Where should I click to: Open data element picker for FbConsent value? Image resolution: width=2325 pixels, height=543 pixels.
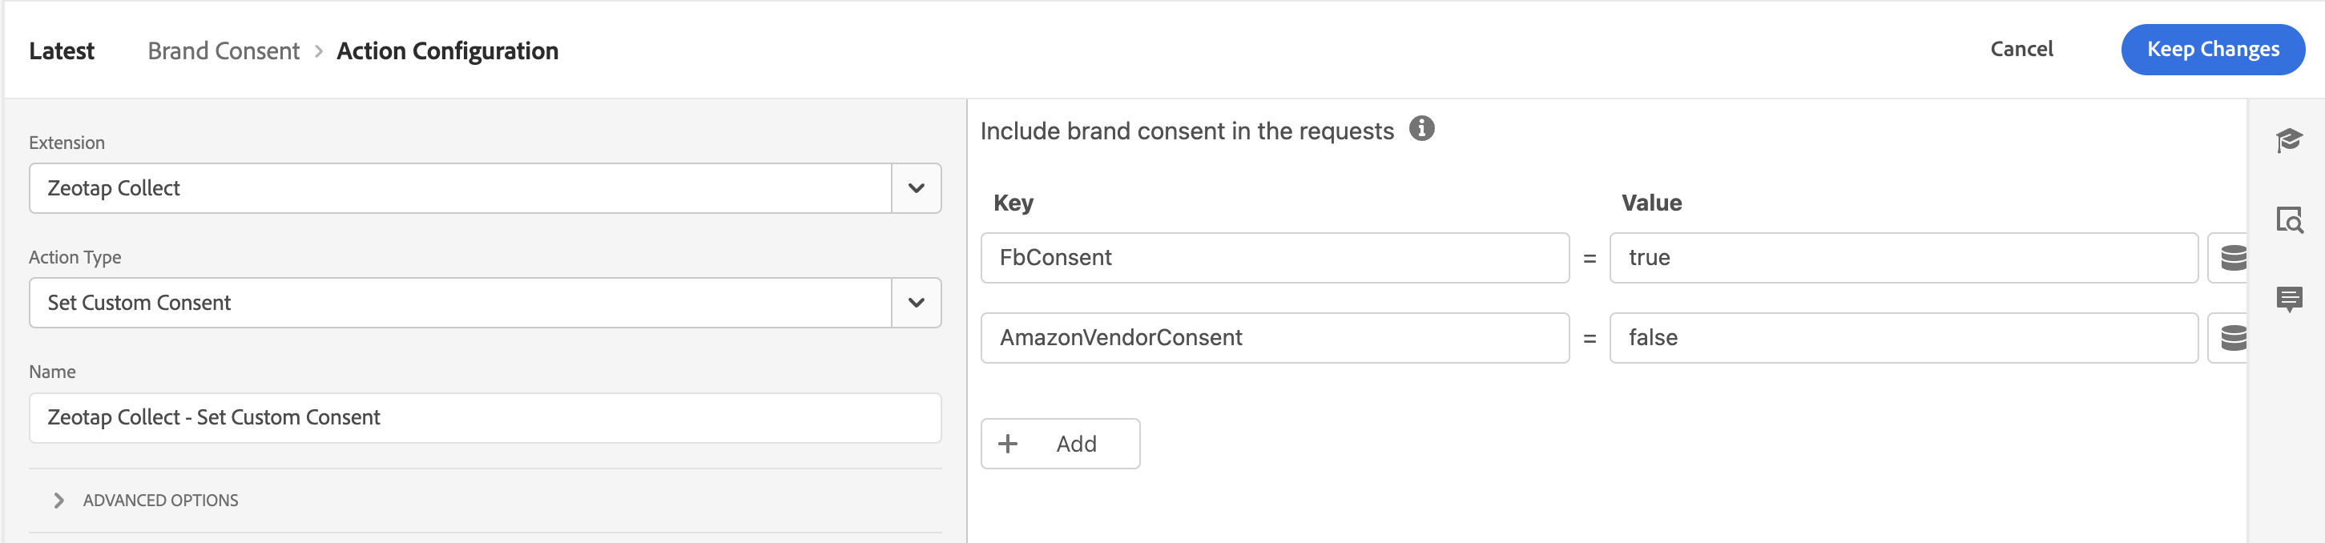click(2230, 258)
